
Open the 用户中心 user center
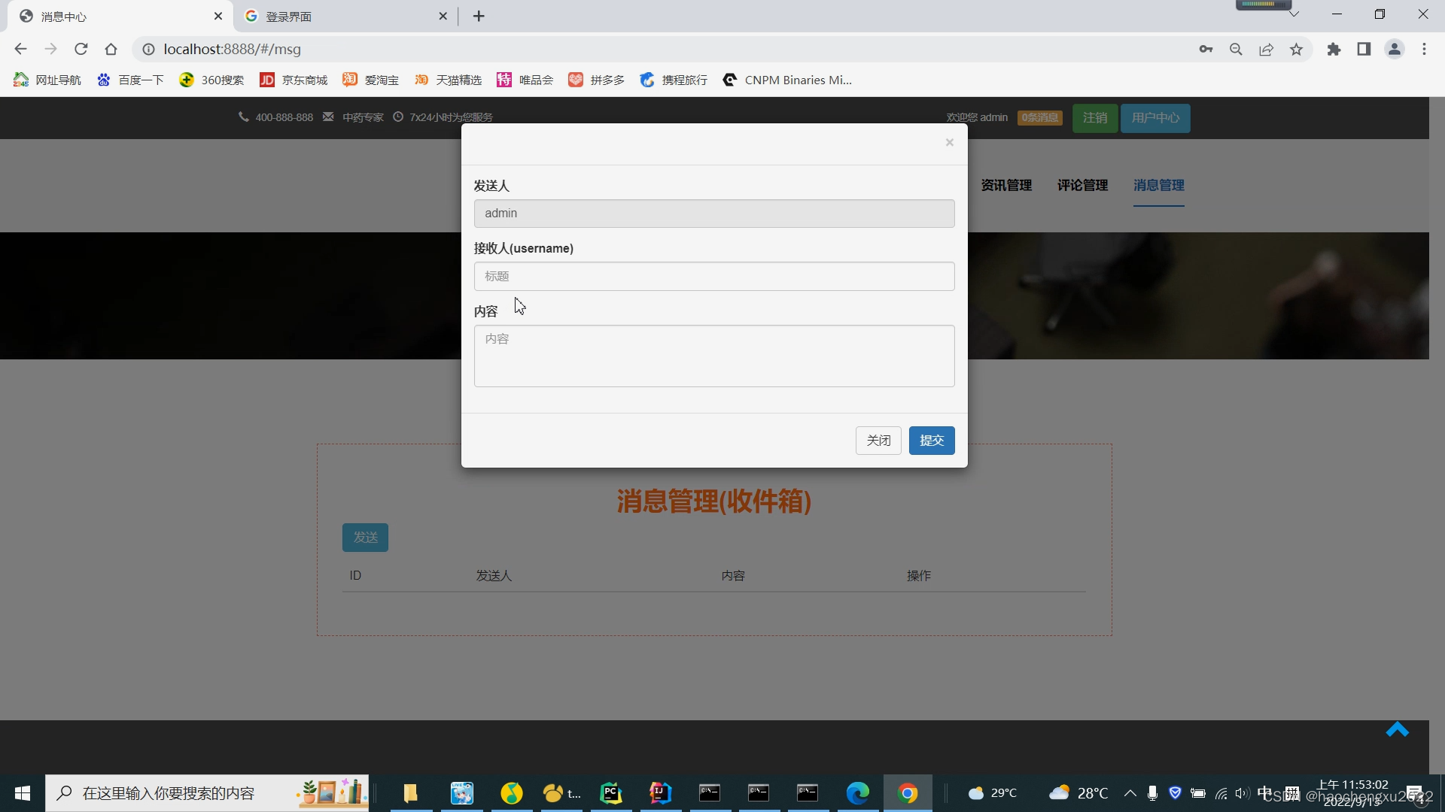[x=1154, y=117]
